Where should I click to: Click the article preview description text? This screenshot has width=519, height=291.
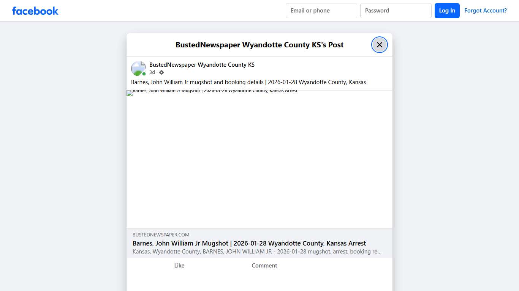[x=257, y=251]
